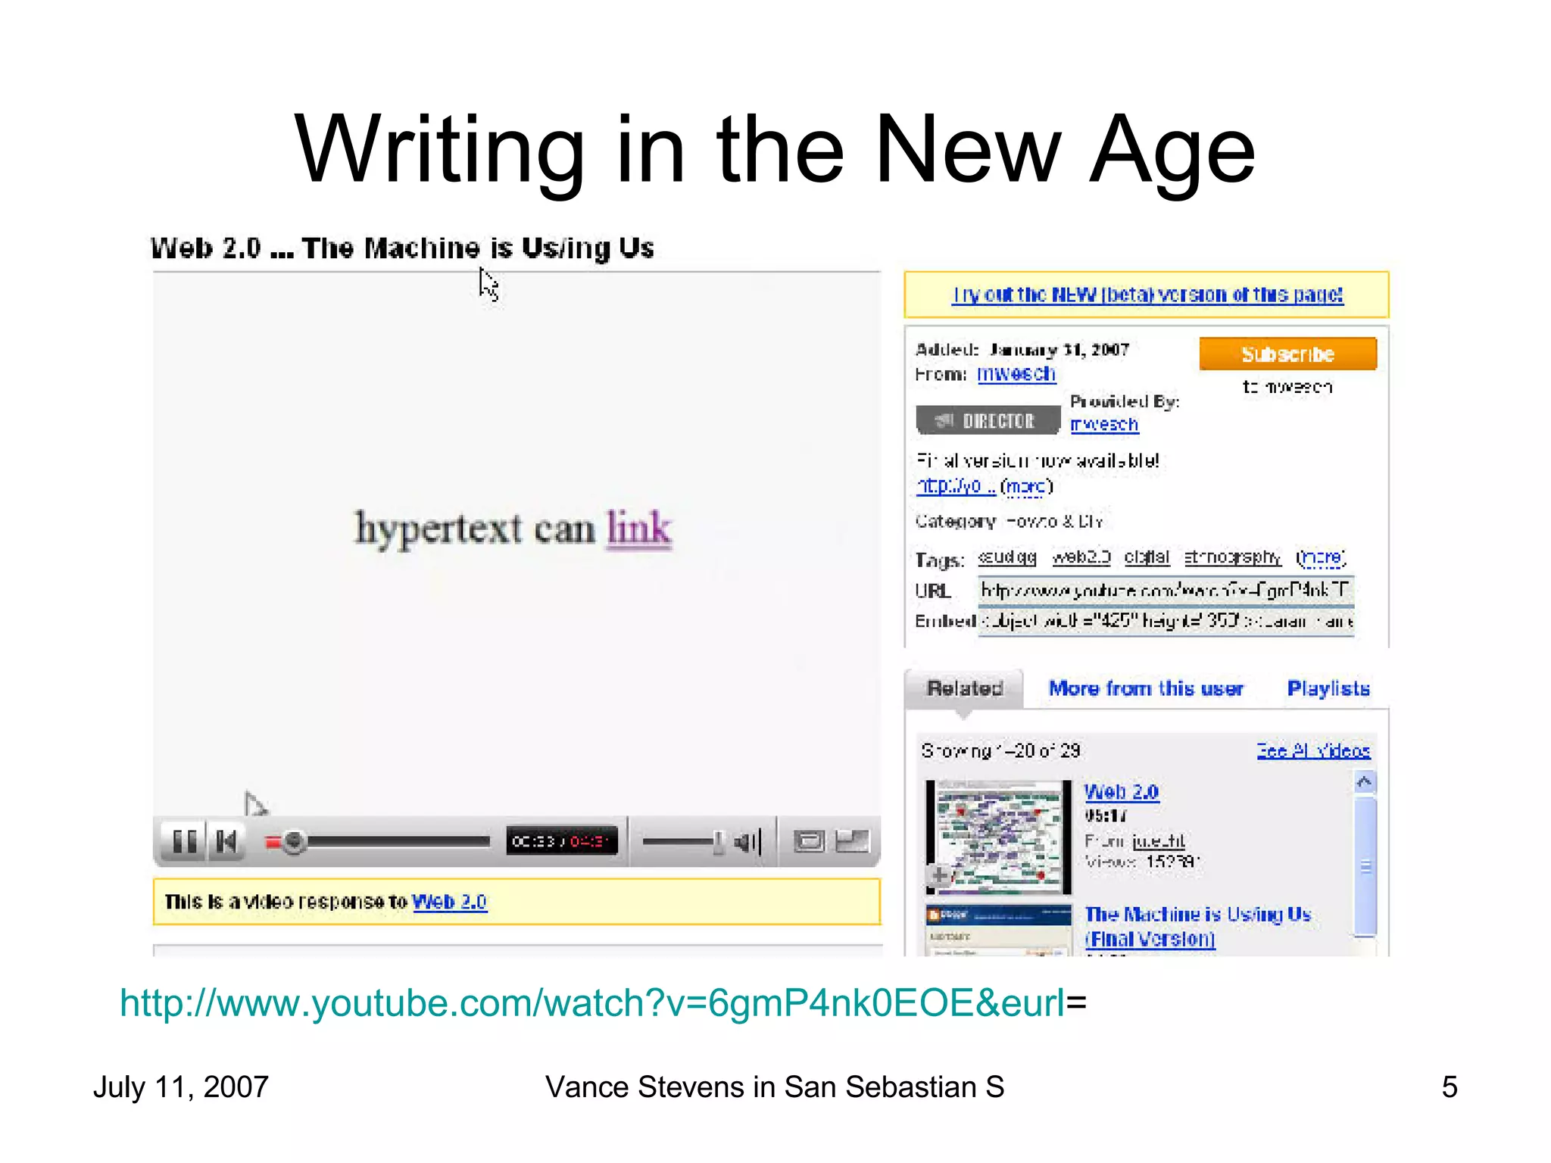This screenshot has width=1551, height=1163.
Task: Click the purple 'link' word in the video
Action: pos(638,528)
